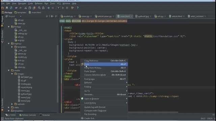Open the TODO tool window button

click(10, 115)
